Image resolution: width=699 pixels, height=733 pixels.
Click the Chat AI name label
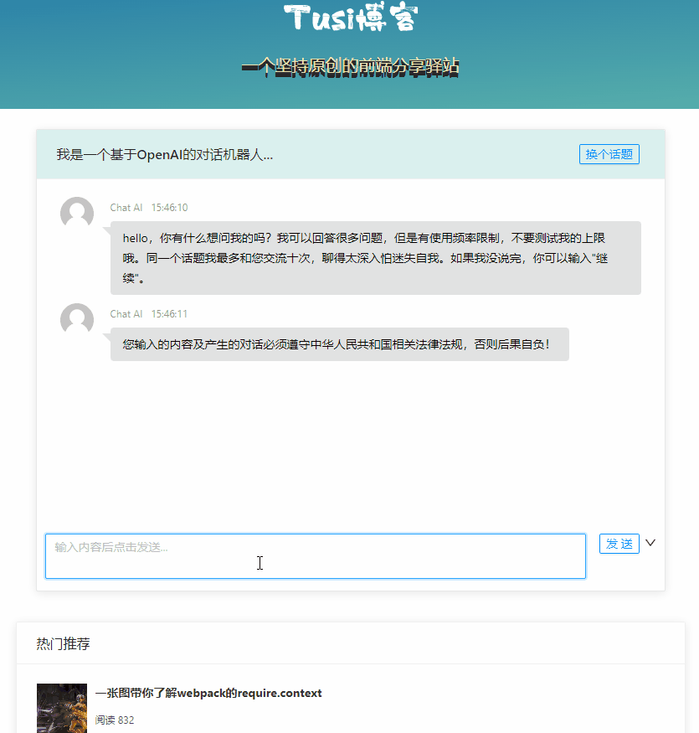[126, 207]
